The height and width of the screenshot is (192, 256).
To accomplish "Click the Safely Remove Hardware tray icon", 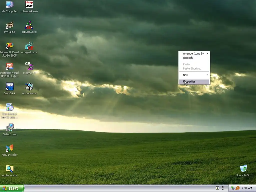I will click(x=233, y=188).
